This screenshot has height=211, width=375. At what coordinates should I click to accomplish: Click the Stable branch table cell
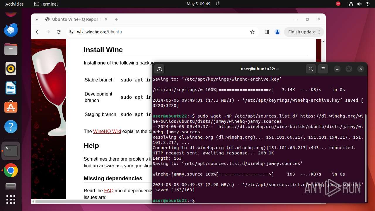tap(99, 80)
